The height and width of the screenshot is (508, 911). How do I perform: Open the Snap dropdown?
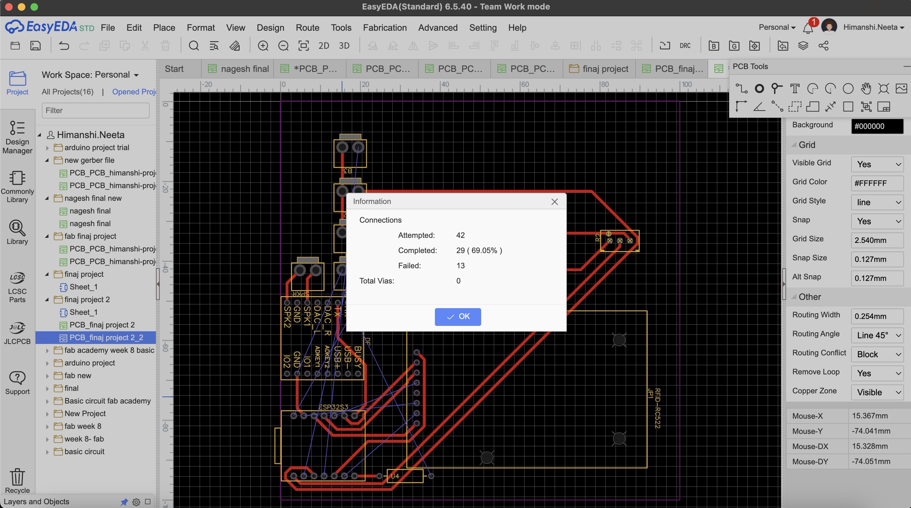(877, 221)
